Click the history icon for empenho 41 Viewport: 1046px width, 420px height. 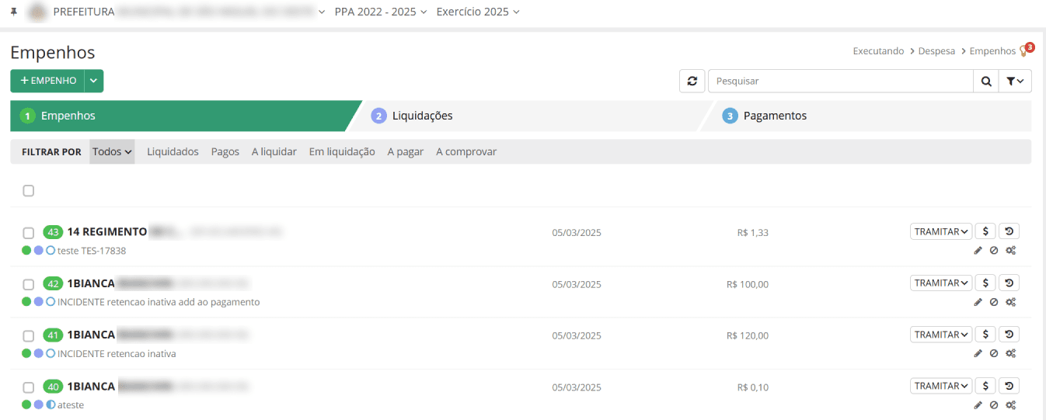tap(1009, 335)
